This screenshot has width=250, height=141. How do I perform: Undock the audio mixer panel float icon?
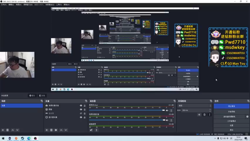[174, 101]
